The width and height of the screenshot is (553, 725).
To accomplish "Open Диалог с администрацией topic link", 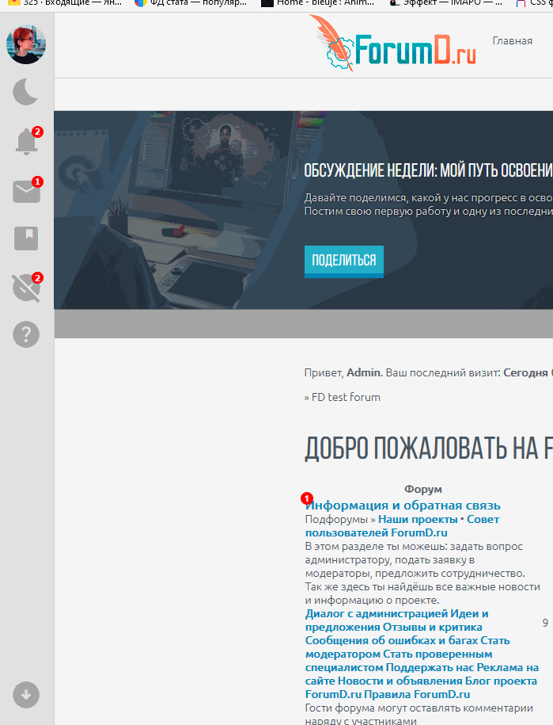I will [x=377, y=613].
